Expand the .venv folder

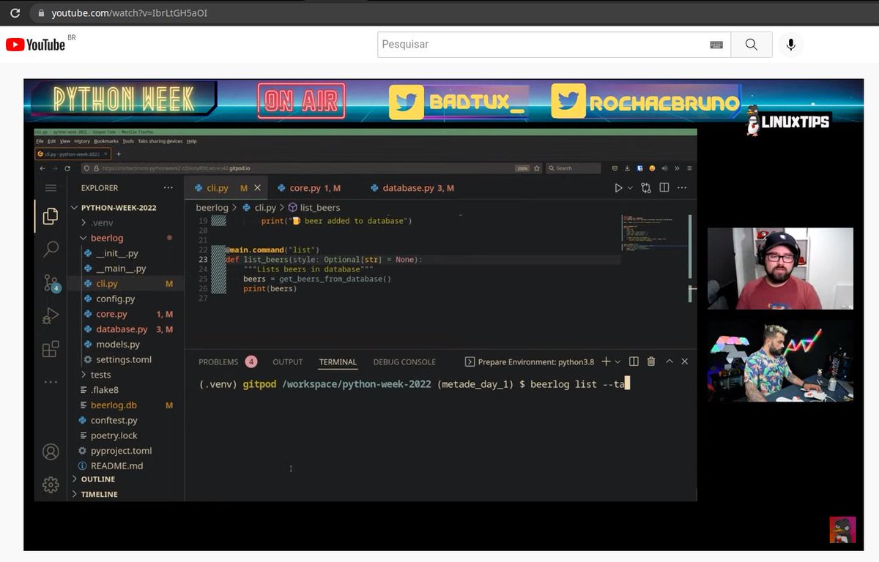102,222
